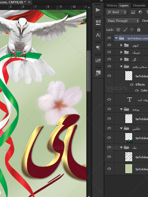Viewport: 148px width, 197px height.
Task: Filter layers by adjustment layer icon
Action: 140,12
